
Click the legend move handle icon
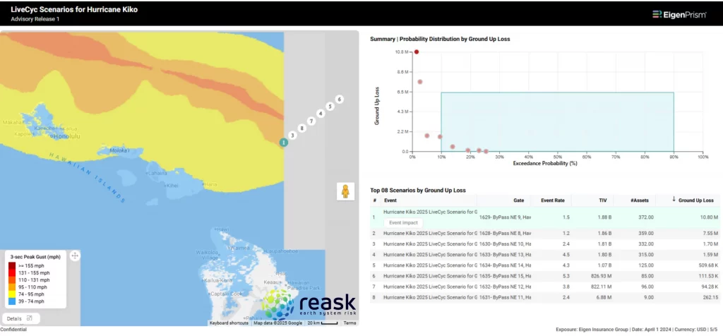click(x=75, y=256)
